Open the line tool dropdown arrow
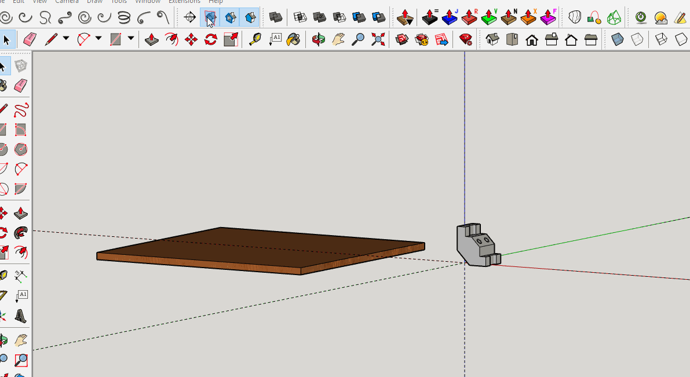Viewport: 690px width, 377px height. pos(66,39)
